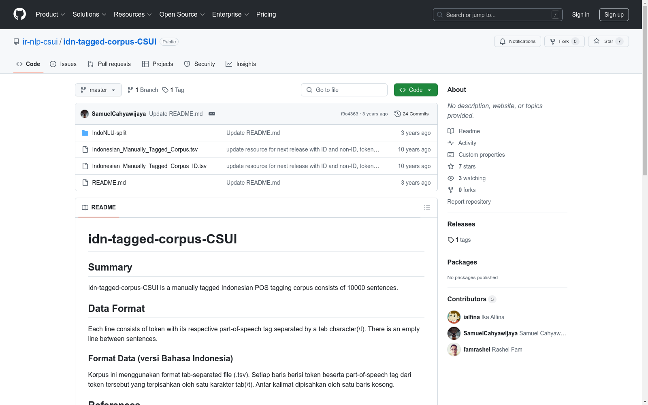View the Insights tab
Screen dimensions: 648x405
241,64
